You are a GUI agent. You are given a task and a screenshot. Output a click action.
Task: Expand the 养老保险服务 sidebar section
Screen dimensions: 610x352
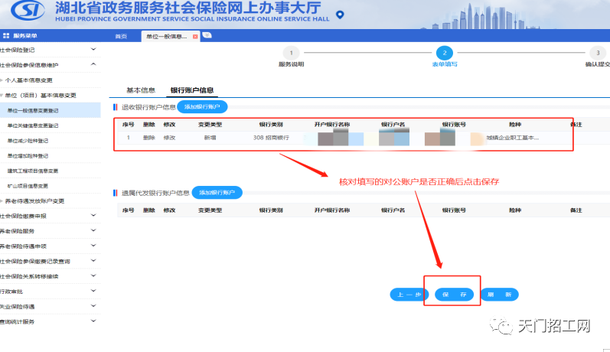[93, 230]
